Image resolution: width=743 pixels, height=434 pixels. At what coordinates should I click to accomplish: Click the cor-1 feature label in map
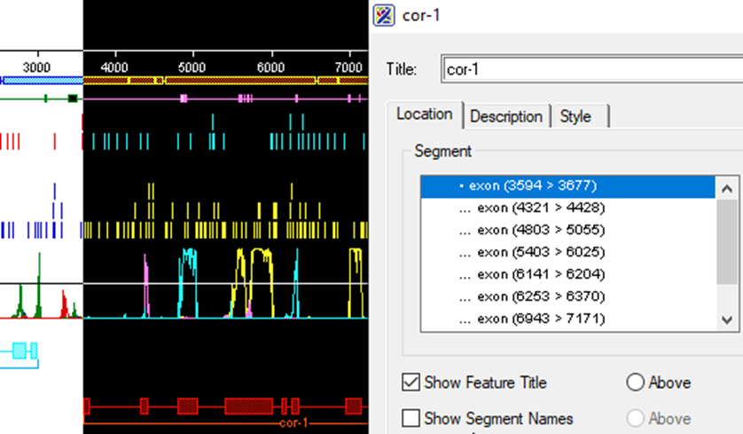(x=293, y=423)
